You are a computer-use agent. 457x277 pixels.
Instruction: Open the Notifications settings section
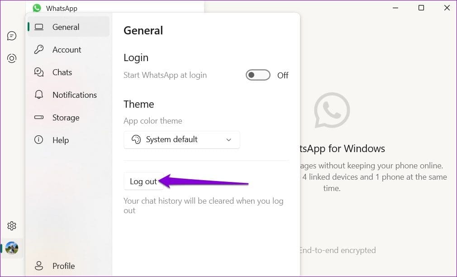click(x=74, y=95)
